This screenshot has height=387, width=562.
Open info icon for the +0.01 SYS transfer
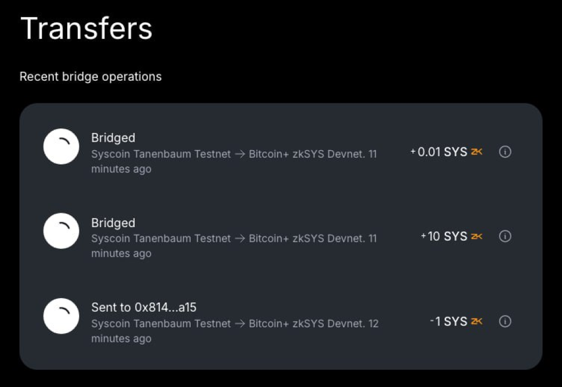[x=505, y=152]
